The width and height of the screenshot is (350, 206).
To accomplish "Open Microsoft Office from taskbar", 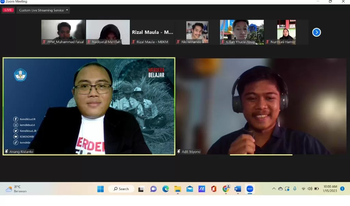I will [x=214, y=189].
